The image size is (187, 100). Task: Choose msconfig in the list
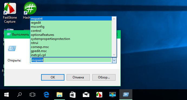click(71, 27)
